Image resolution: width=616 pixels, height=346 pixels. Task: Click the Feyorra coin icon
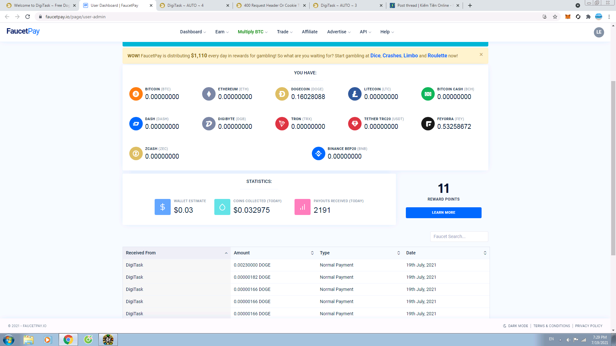[x=428, y=124]
